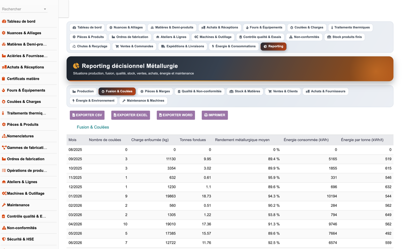Click the 04/2026 month cell
Screen dimensions: 402x249
pyautogui.click(x=75, y=224)
